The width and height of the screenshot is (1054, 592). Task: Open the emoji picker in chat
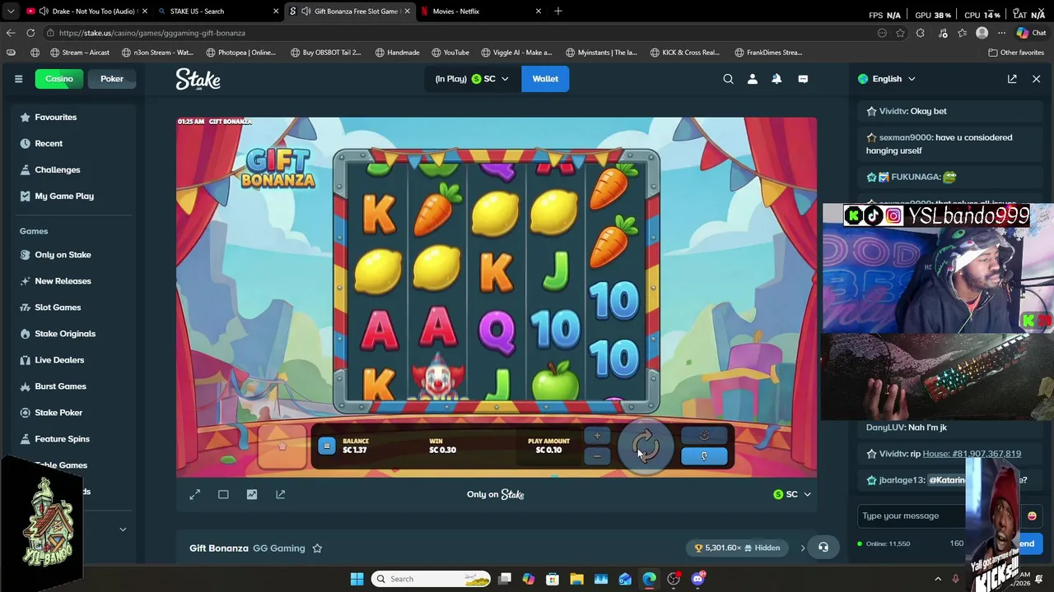click(1032, 516)
